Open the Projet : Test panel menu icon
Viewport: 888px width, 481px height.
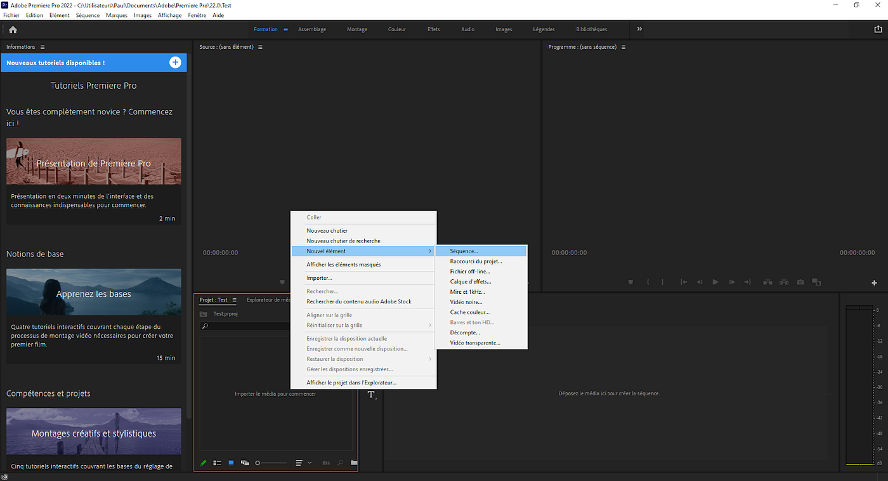coord(234,300)
